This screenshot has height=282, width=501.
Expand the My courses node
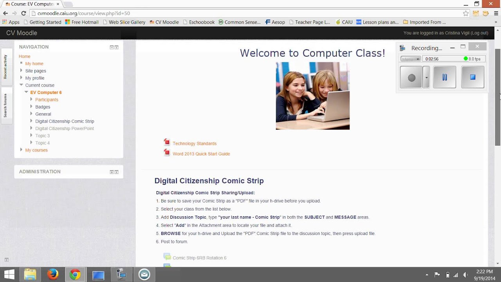(21, 150)
